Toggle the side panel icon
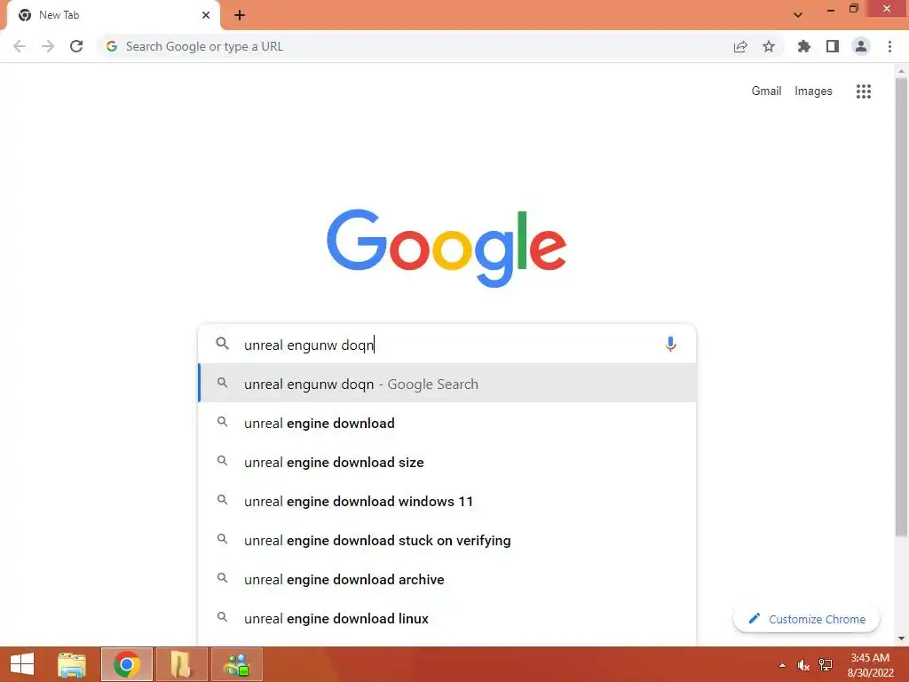 (x=833, y=46)
